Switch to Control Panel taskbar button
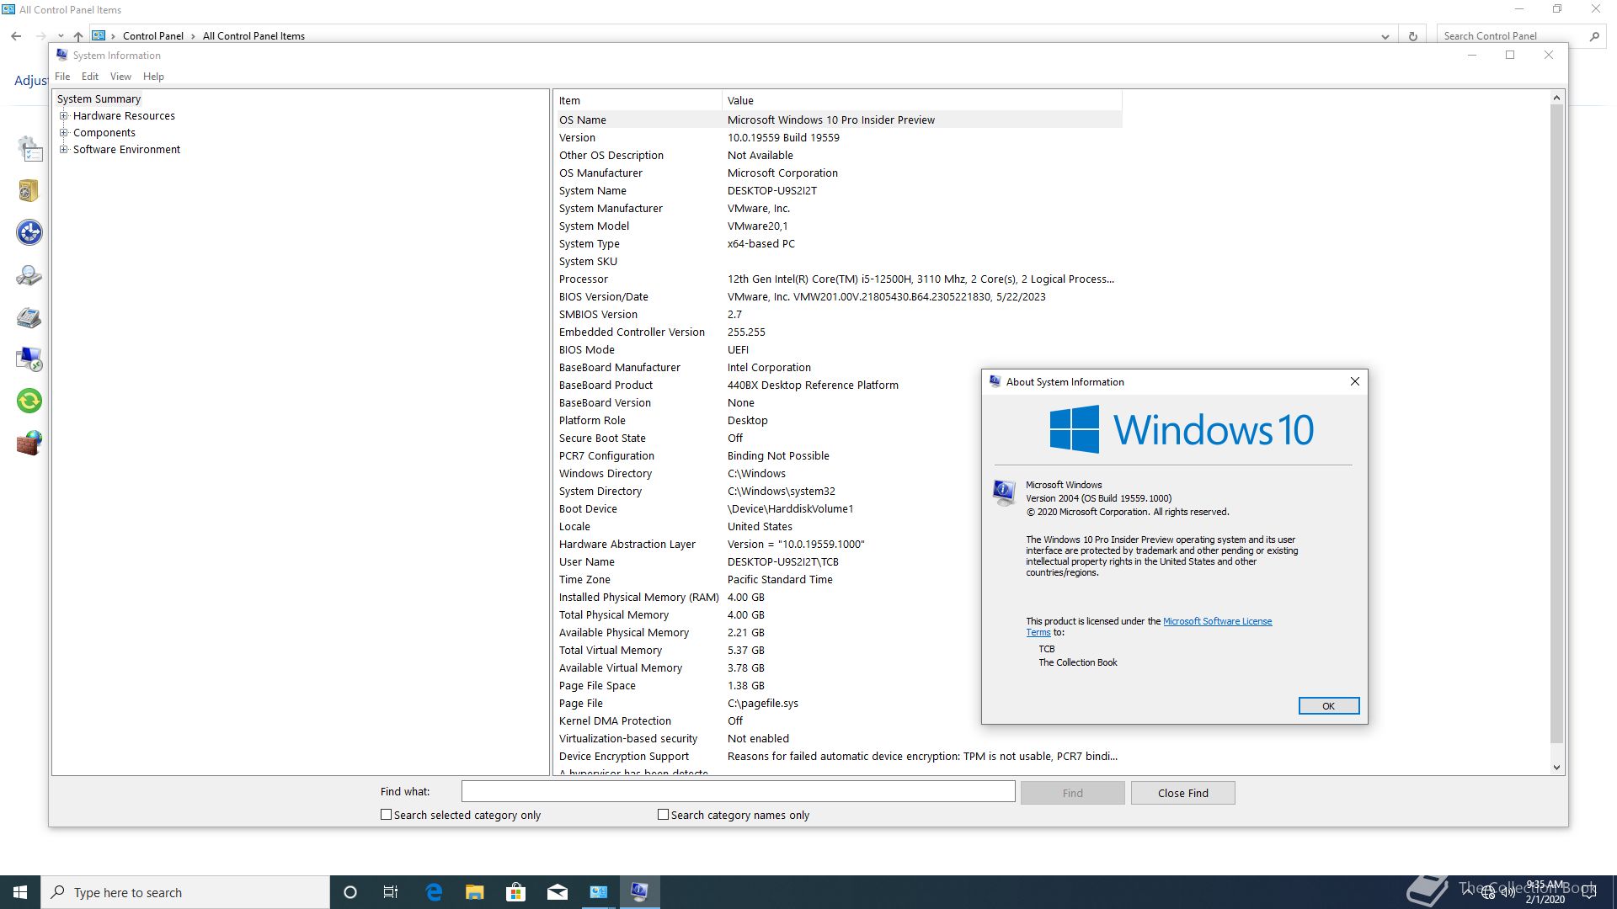 point(598,892)
